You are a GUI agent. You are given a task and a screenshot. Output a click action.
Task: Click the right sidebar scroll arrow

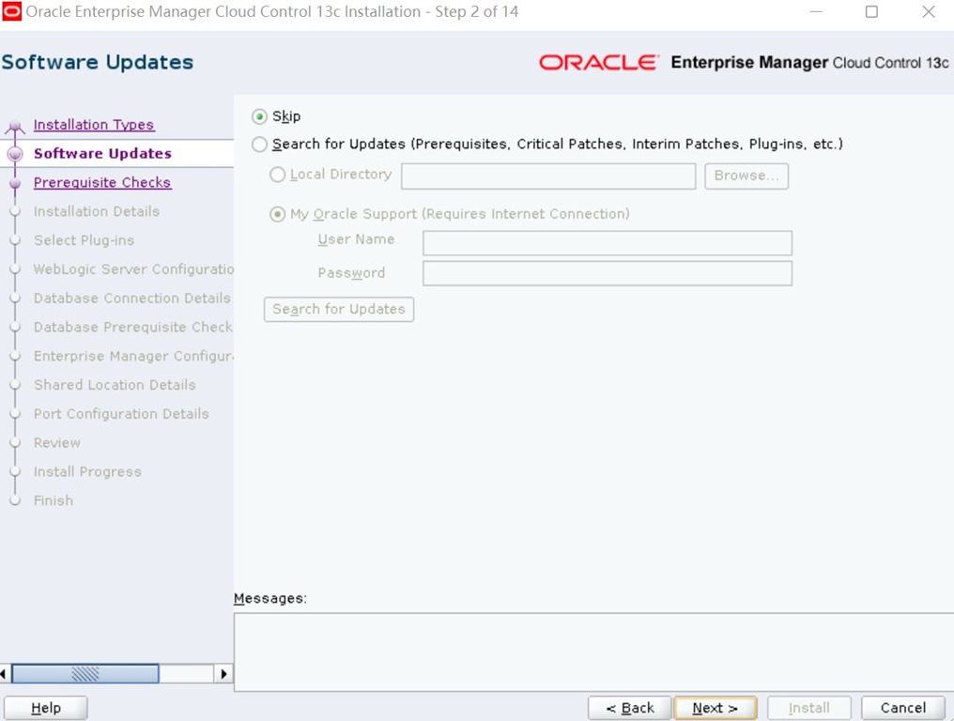click(x=223, y=673)
